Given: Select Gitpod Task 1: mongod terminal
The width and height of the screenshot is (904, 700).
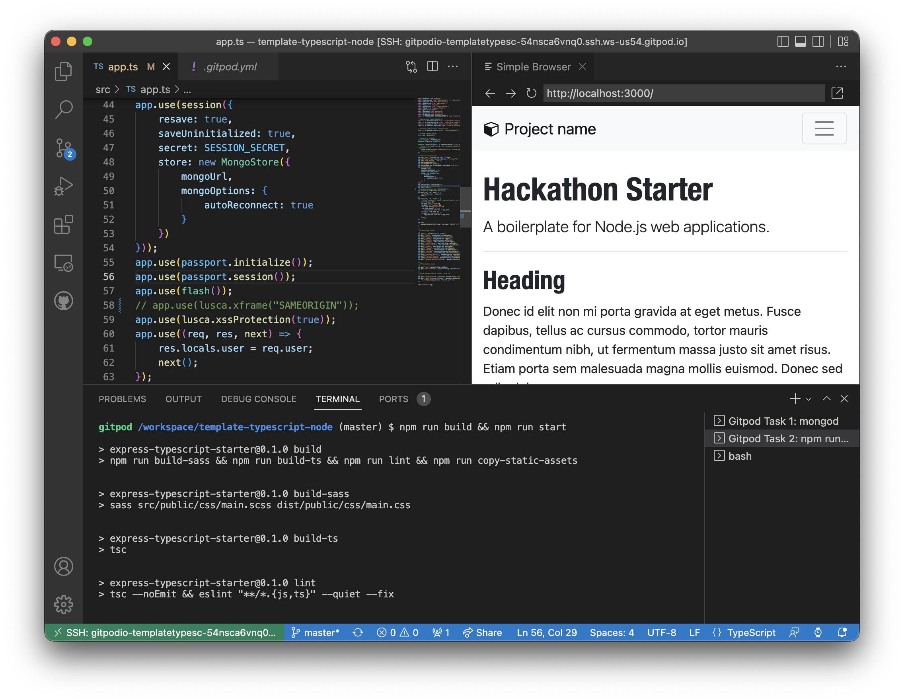Looking at the screenshot, I should point(781,421).
